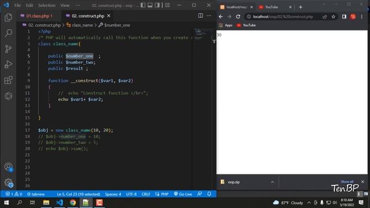
Task: Open notifications bell in status bar
Action: 209,194
